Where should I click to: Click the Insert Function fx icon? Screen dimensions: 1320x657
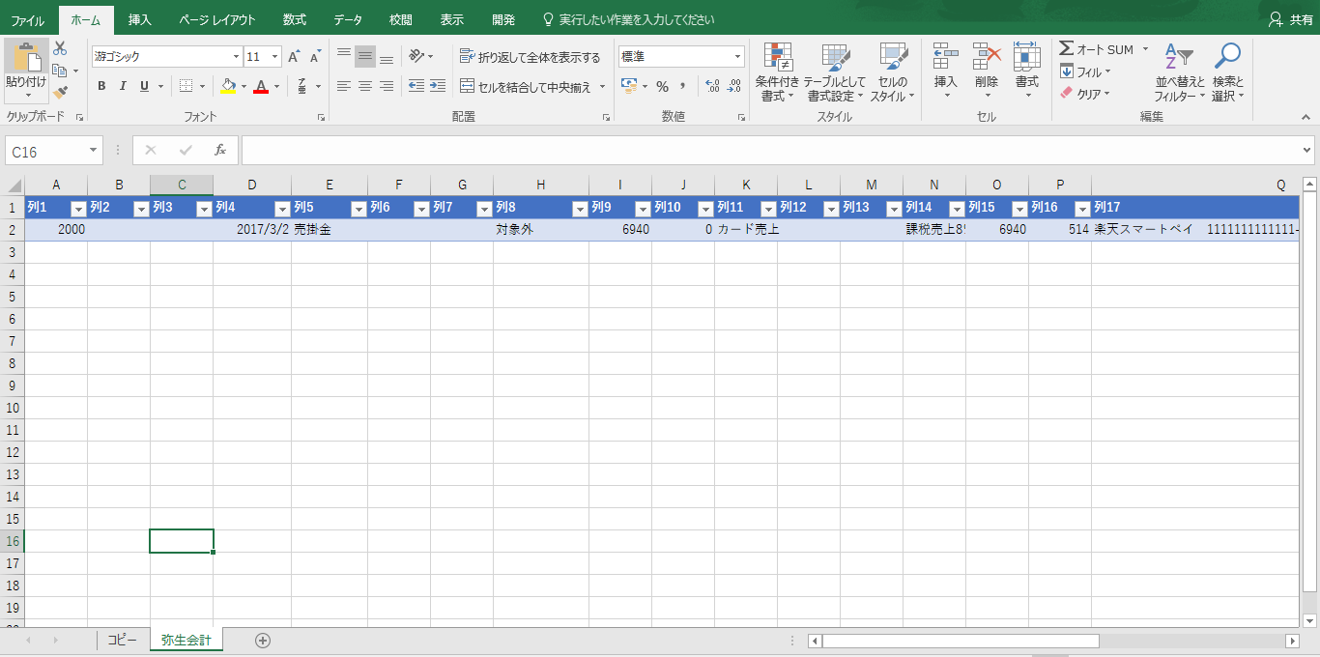point(220,151)
